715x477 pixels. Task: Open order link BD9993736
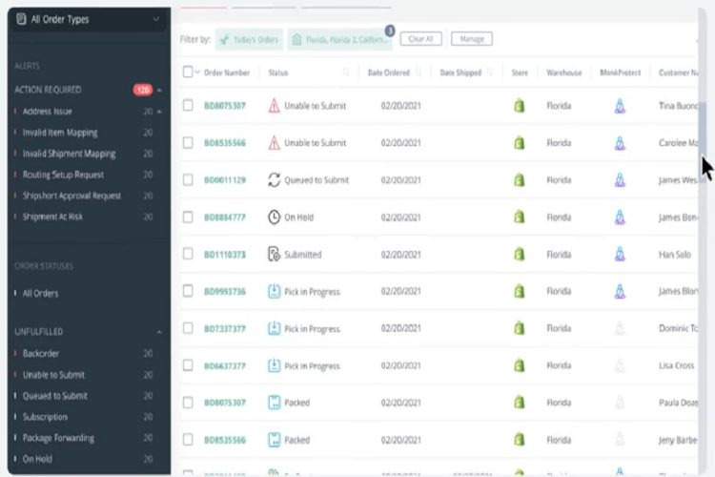225,291
